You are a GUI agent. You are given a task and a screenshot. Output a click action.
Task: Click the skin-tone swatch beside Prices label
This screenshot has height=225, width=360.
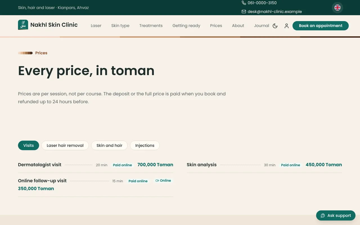pyautogui.click(x=25, y=53)
